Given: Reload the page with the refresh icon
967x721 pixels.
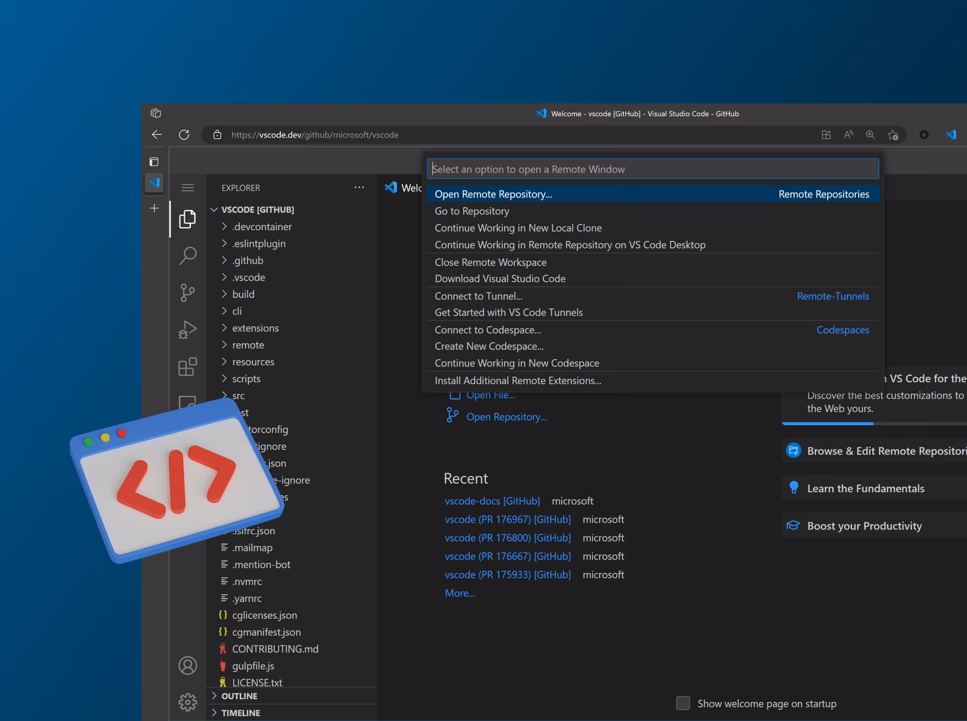Looking at the screenshot, I should click(184, 135).
